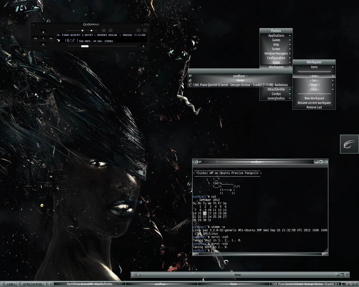Viewport: 359px width, 287px height.
Task: Toggle shuffle (S) in Audacious
Action: click(x=139, y=30)
